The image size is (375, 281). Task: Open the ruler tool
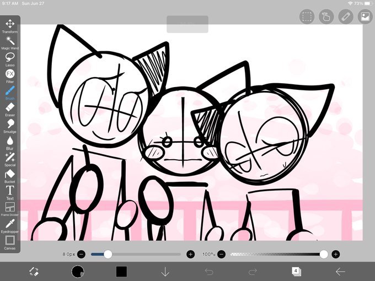346,17
